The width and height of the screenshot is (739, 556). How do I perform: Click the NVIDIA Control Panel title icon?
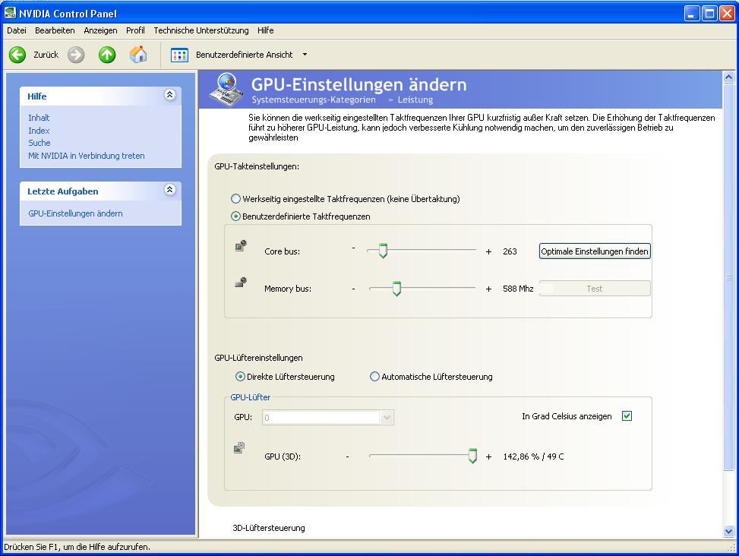point(10,13)
